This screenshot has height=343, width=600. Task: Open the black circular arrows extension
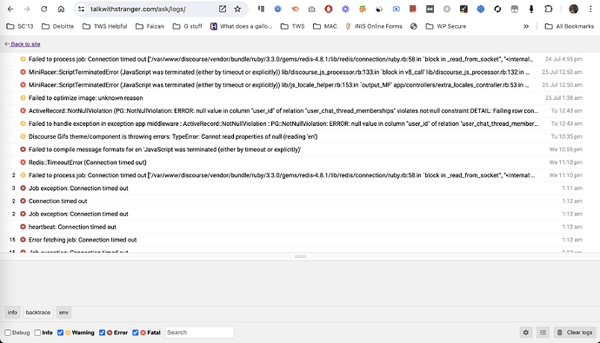pos(497,9)
